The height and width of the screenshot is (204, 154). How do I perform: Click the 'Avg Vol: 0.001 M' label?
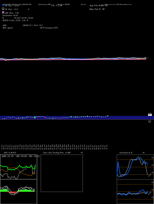[x=98, y=6]
